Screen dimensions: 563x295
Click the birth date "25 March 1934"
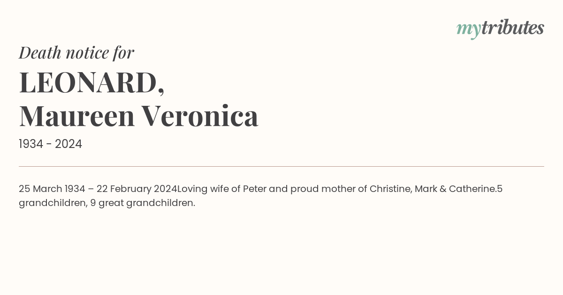pyautogui.click(x=52, y=189)
